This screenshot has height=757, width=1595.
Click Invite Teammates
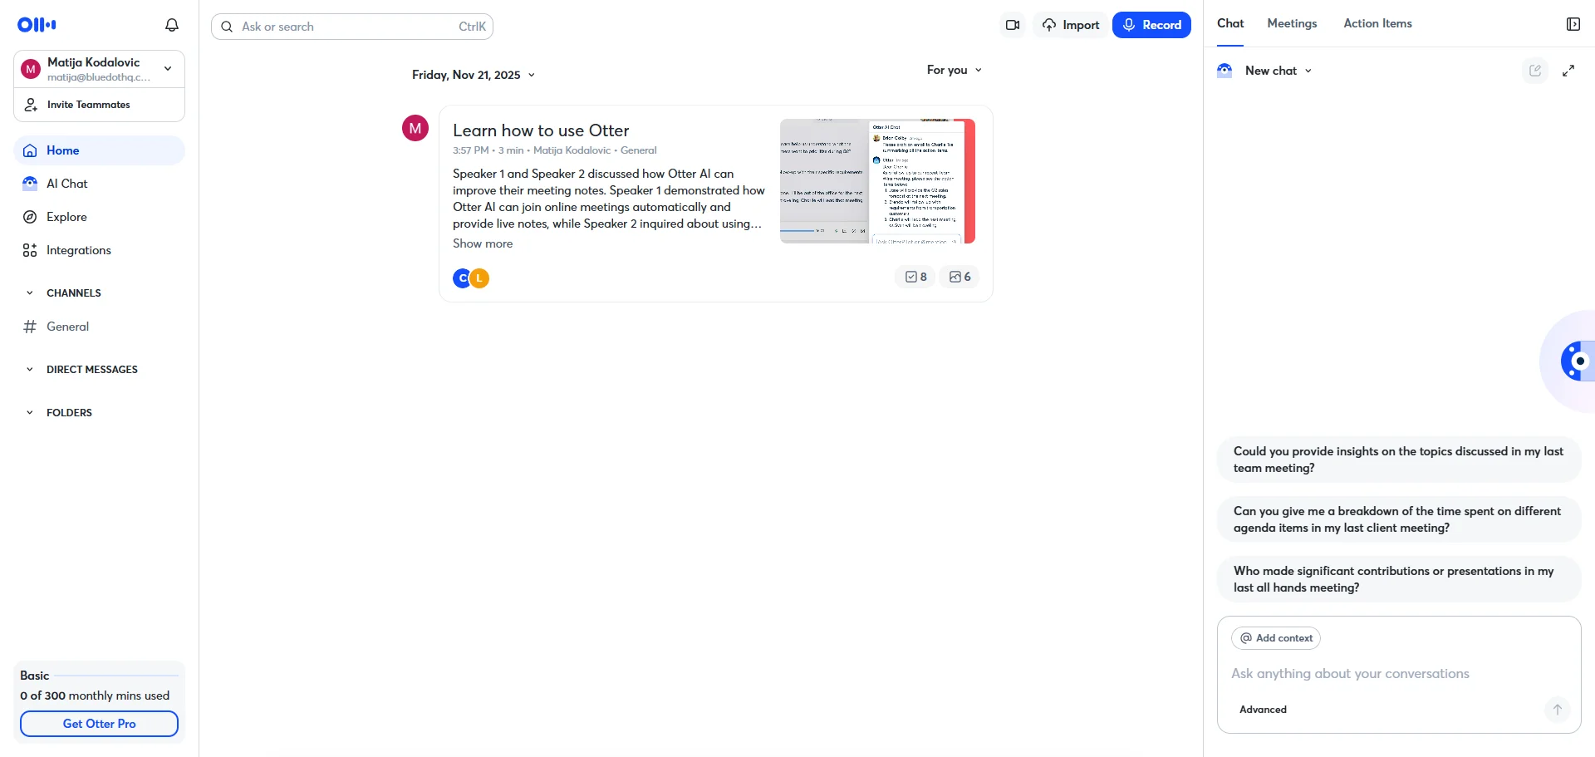click(99, 105)
